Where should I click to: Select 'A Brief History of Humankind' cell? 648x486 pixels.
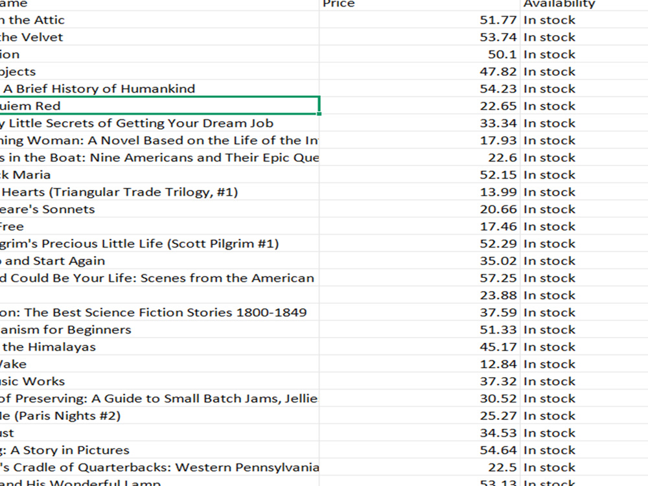pos(159,88)
